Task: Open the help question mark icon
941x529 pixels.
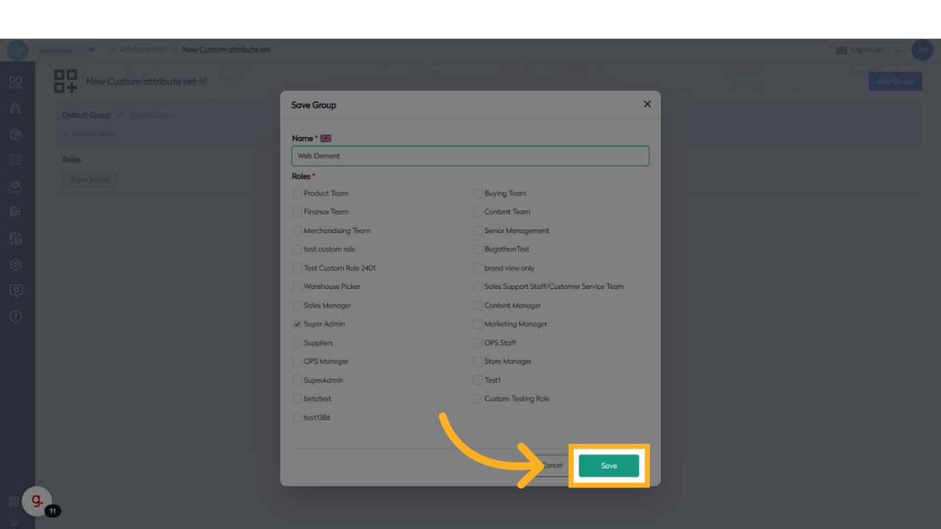Action: (x=16, y=316)
